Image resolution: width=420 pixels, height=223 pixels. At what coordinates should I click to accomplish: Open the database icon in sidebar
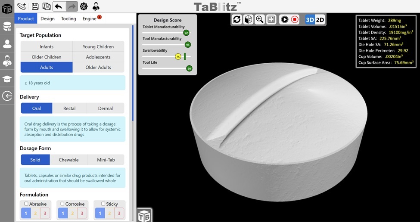[7, 27]
